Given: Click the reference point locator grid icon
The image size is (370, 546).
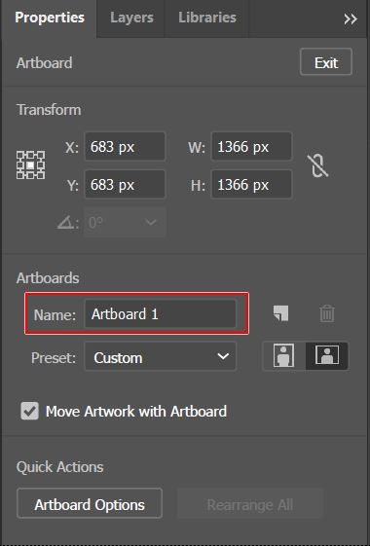Looking at the screenshot, I should click(x=30, y=164).
